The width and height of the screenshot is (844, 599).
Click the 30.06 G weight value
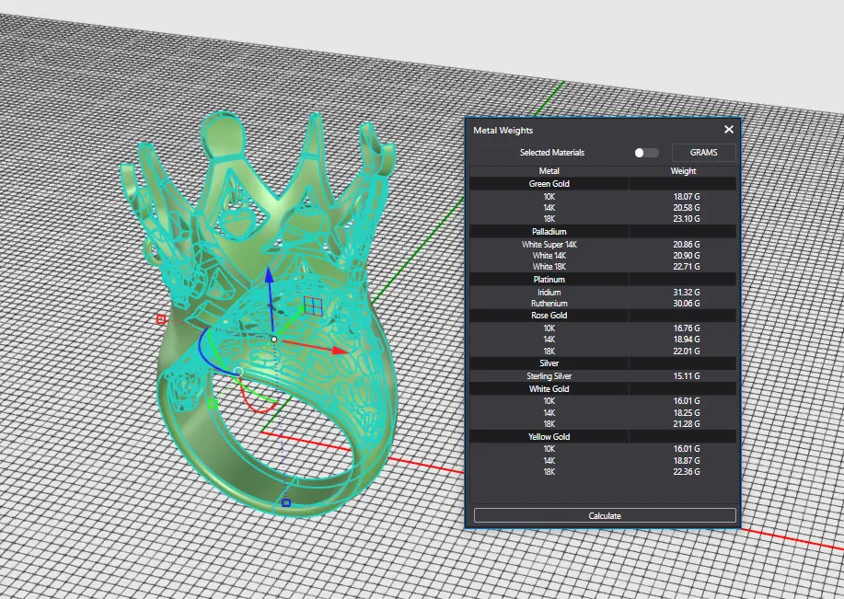tap(687, 304)
